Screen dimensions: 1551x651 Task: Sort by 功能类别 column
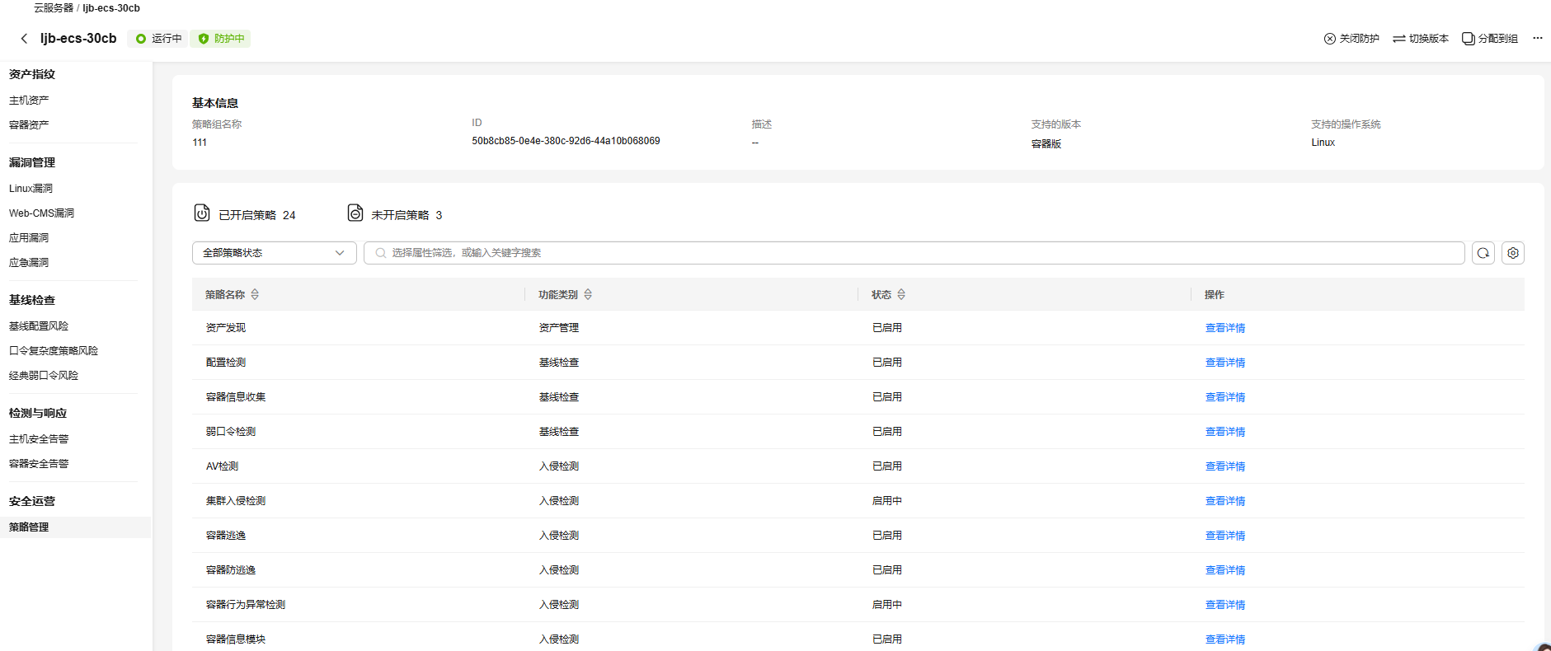pyautogui.click(x=587, y=294)
